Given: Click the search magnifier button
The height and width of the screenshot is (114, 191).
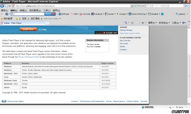Looking at the screenshot, I should [186, 6].
